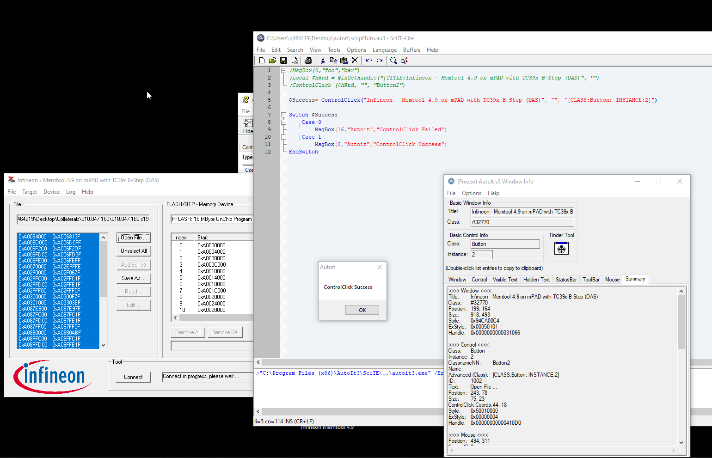Open the Memtool Device menu
This screenshot has width=712, height=458.
pyautogui.click(x=51, y=192)
